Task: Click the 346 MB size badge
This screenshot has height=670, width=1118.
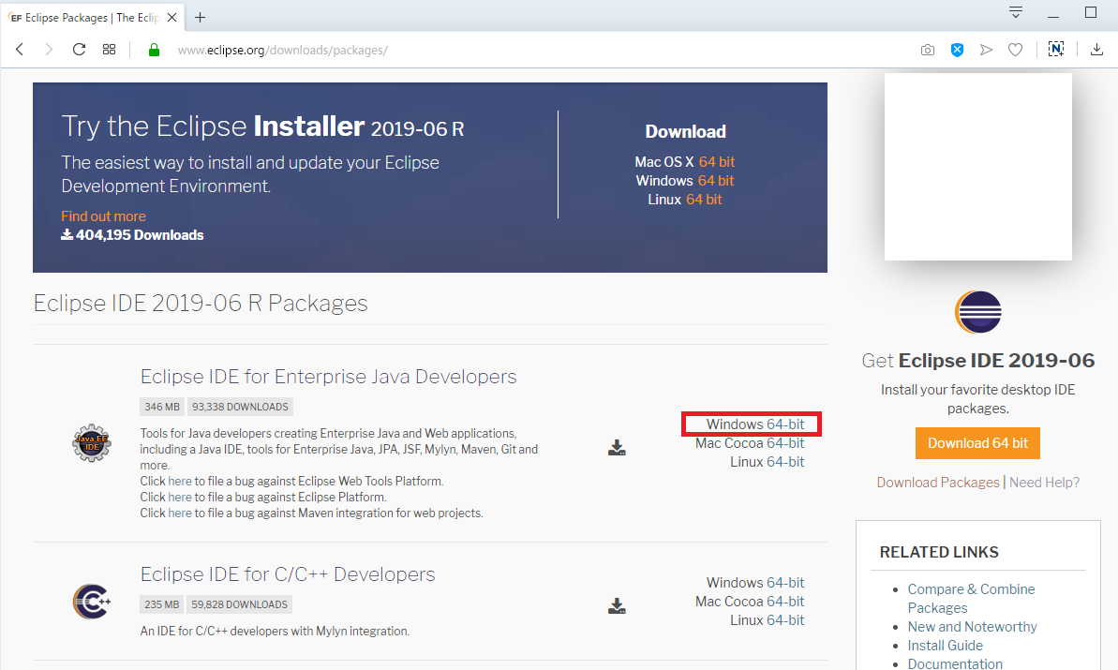Action: (162, 407)
